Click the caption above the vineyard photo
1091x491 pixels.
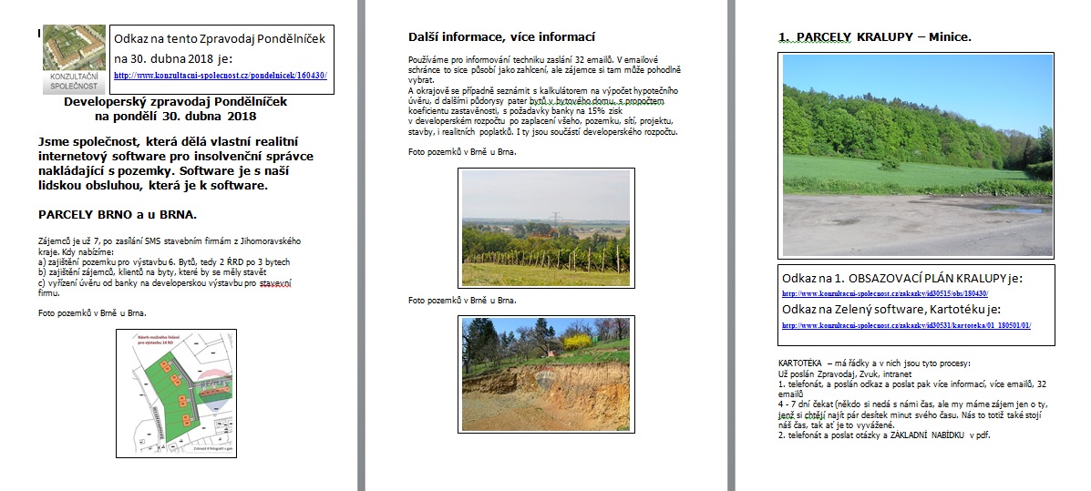462,151
